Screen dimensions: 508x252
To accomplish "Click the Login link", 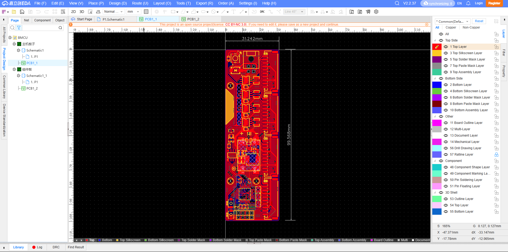I will (x=479, y=3).
